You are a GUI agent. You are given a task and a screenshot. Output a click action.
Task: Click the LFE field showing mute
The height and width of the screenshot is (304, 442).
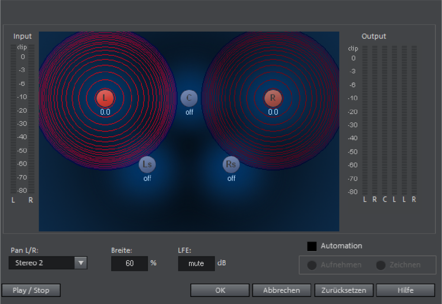[x=196, y=263]
